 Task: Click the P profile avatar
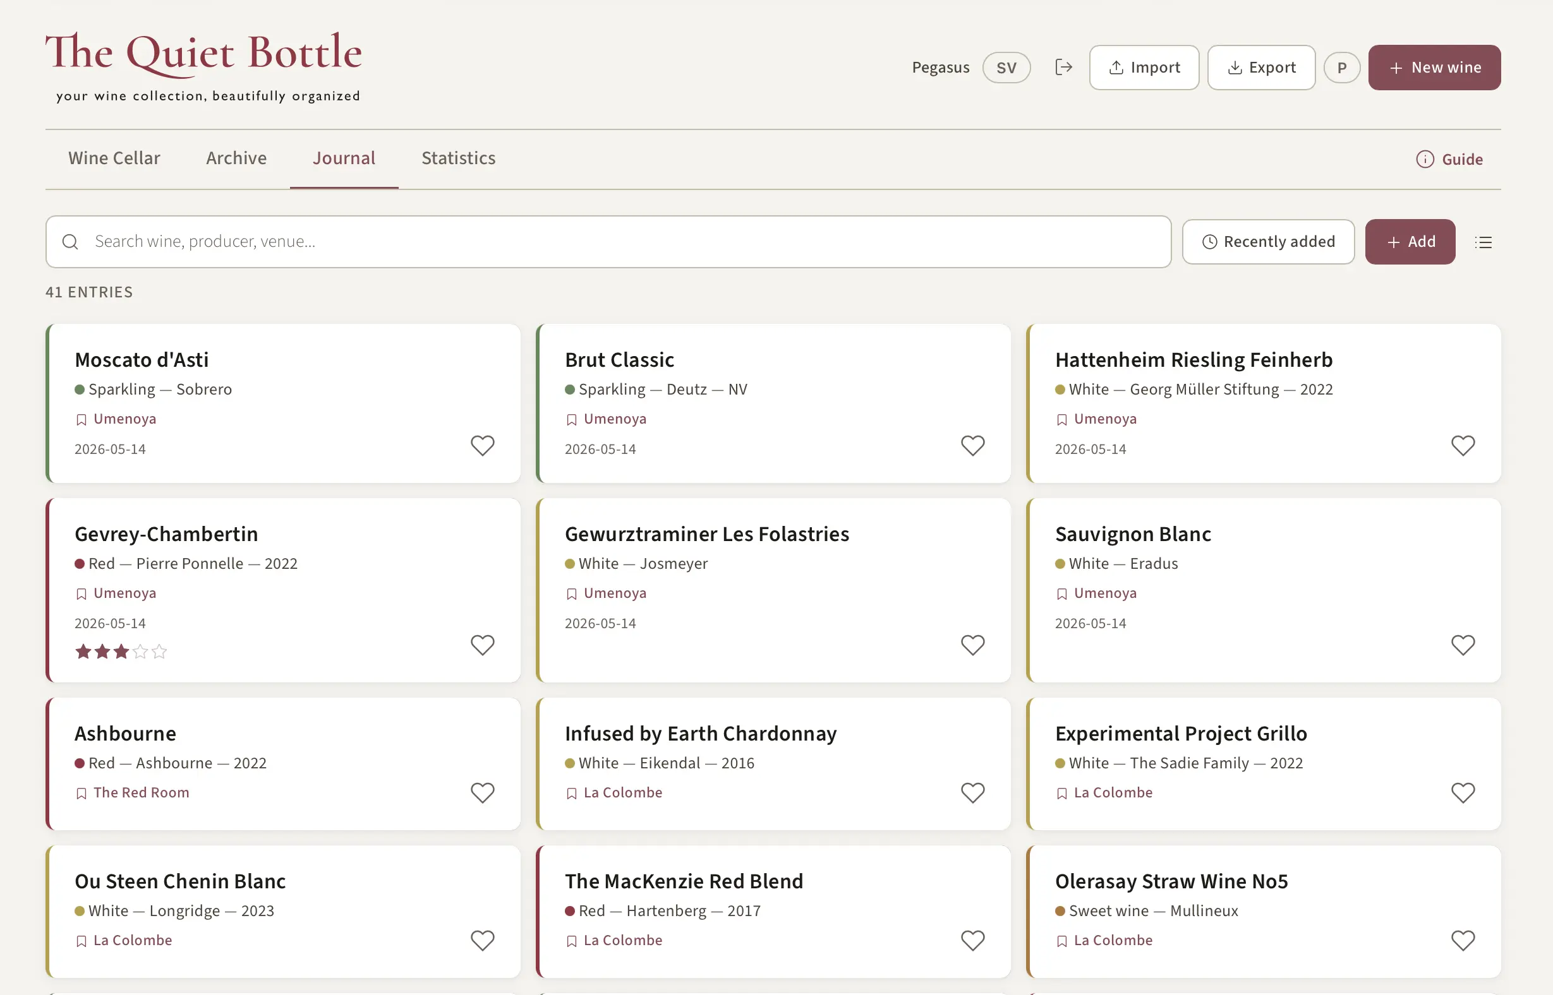pyautogui.click(x=1342, y=67)
